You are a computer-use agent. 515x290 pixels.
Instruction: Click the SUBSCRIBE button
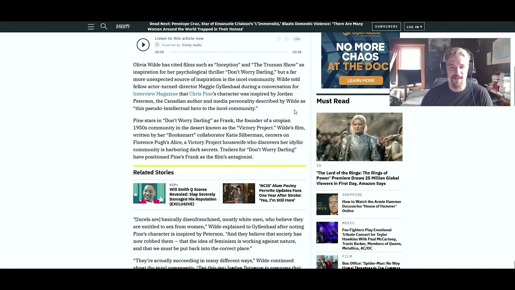click(386, 27)
